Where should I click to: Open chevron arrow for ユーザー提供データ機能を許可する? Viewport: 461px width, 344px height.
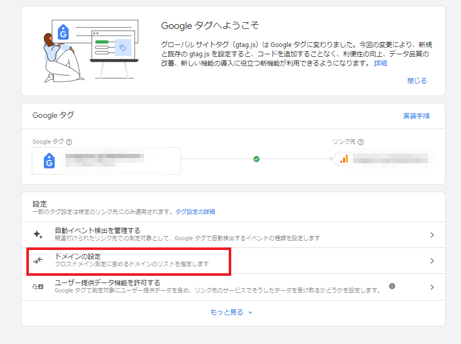pyautogui.click(x=432, y=287)
